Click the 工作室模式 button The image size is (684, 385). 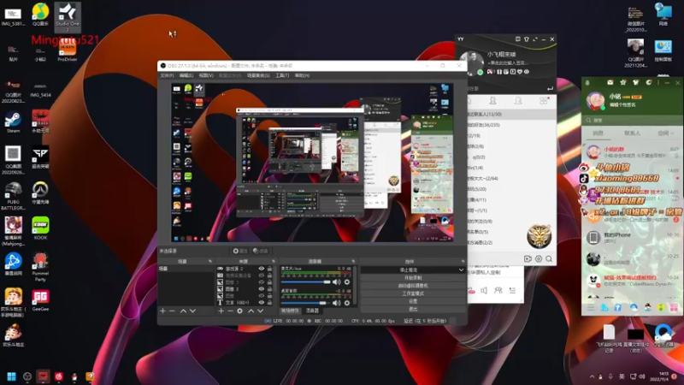coord(413,293)
